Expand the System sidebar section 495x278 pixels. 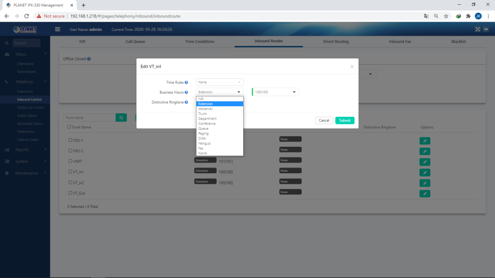click(25, 161)
